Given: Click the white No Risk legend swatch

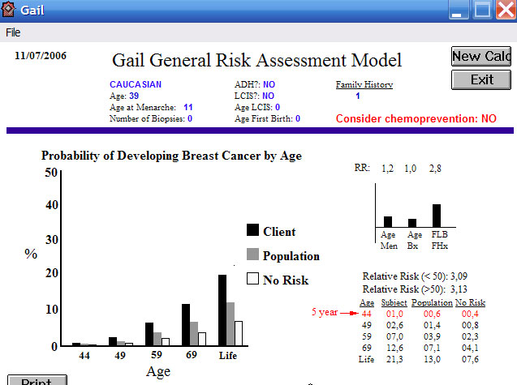Looking at the screenshot, I should click(x=252, y=279).
